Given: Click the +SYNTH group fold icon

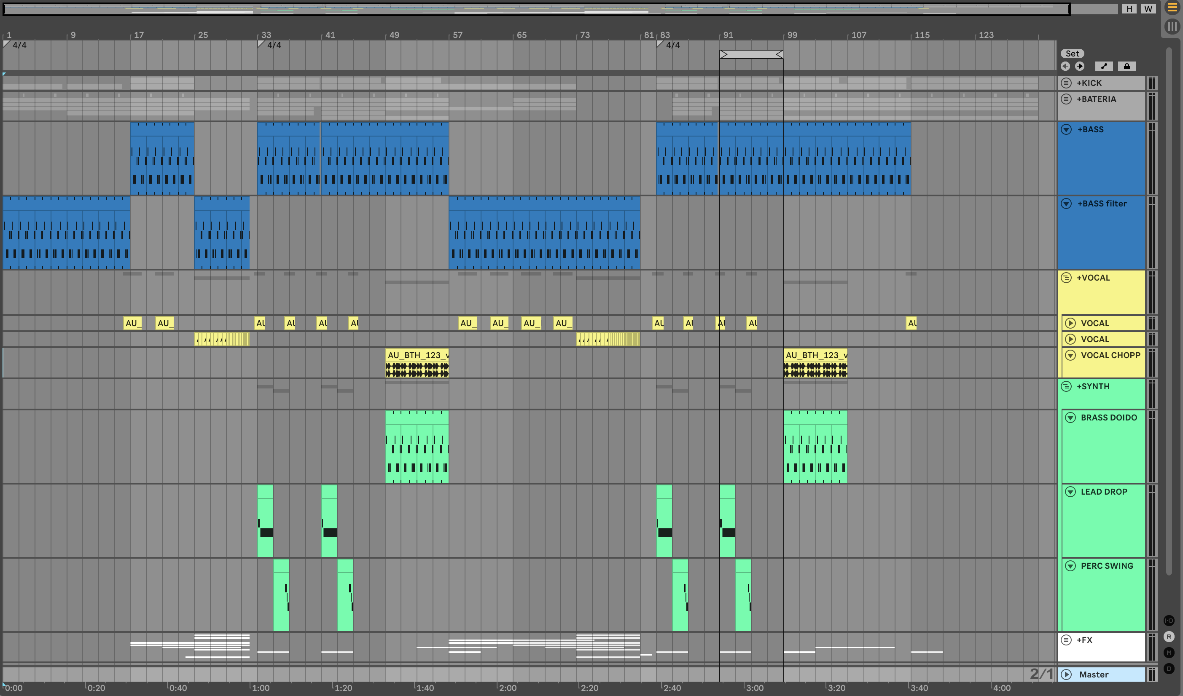Looking at the screenshot, I should (x=1066, y=386).
